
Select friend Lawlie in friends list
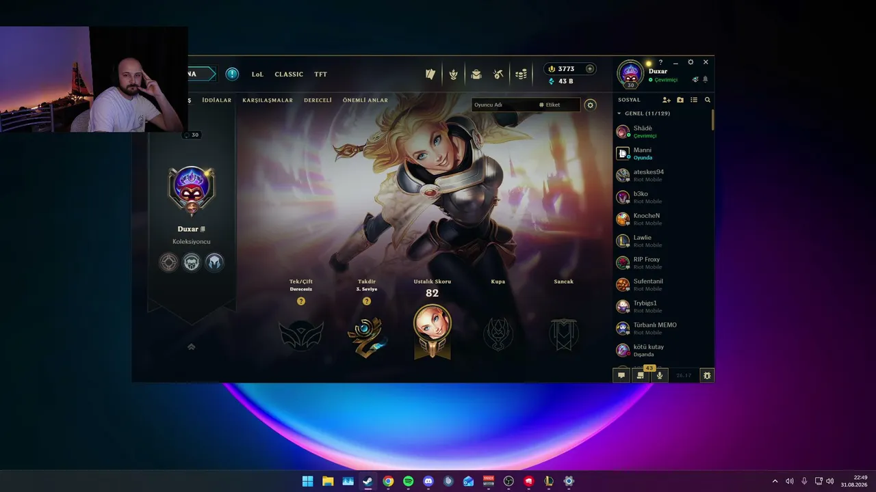pyautogui.click(x=662, y=241)
